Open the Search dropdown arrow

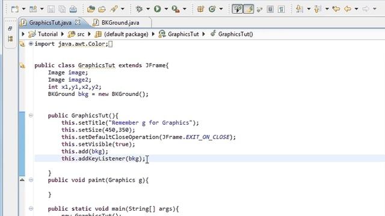123,9
